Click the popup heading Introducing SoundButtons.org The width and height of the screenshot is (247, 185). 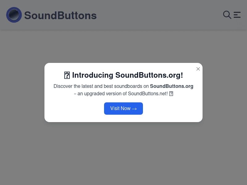[x=124, y=75]
